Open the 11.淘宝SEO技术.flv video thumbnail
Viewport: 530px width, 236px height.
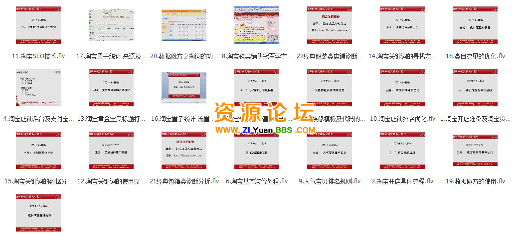pos(38,25)
